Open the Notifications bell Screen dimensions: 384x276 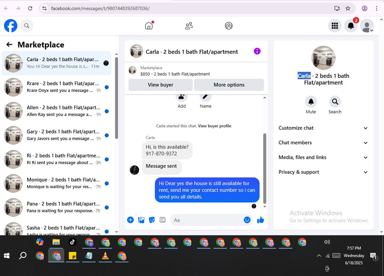(351, 26)
